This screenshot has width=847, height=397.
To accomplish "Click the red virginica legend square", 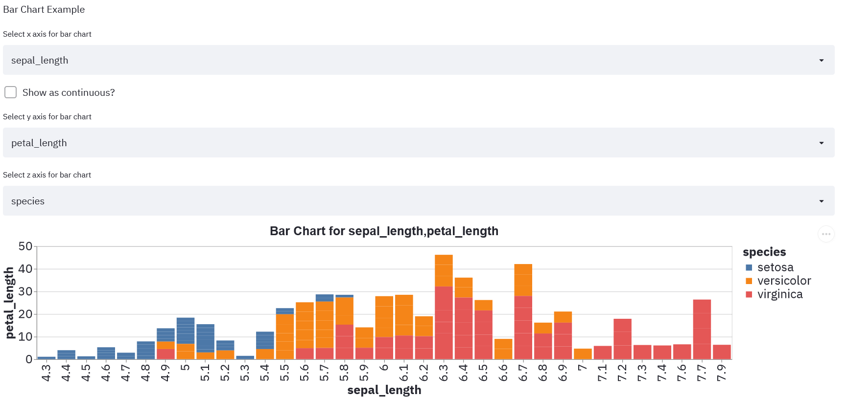I will tap(749, 294).
